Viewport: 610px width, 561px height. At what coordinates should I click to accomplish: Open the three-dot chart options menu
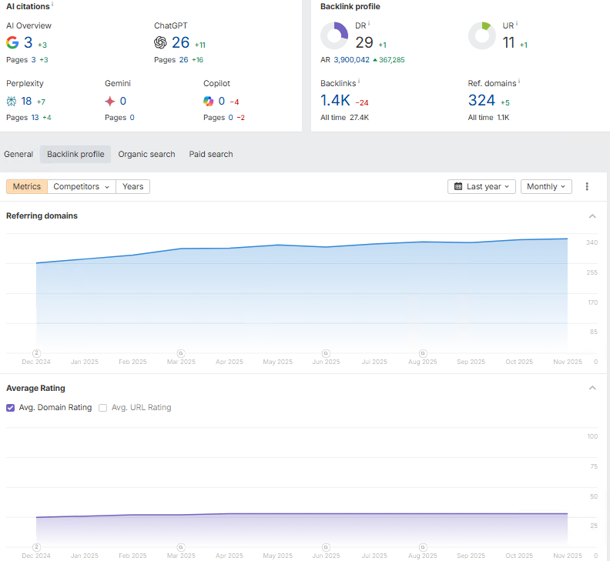(587, 186)
